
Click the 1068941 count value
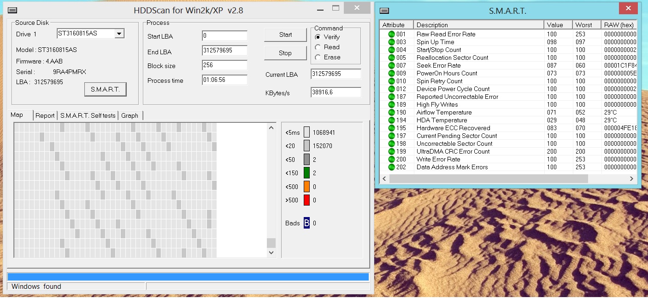324,132
